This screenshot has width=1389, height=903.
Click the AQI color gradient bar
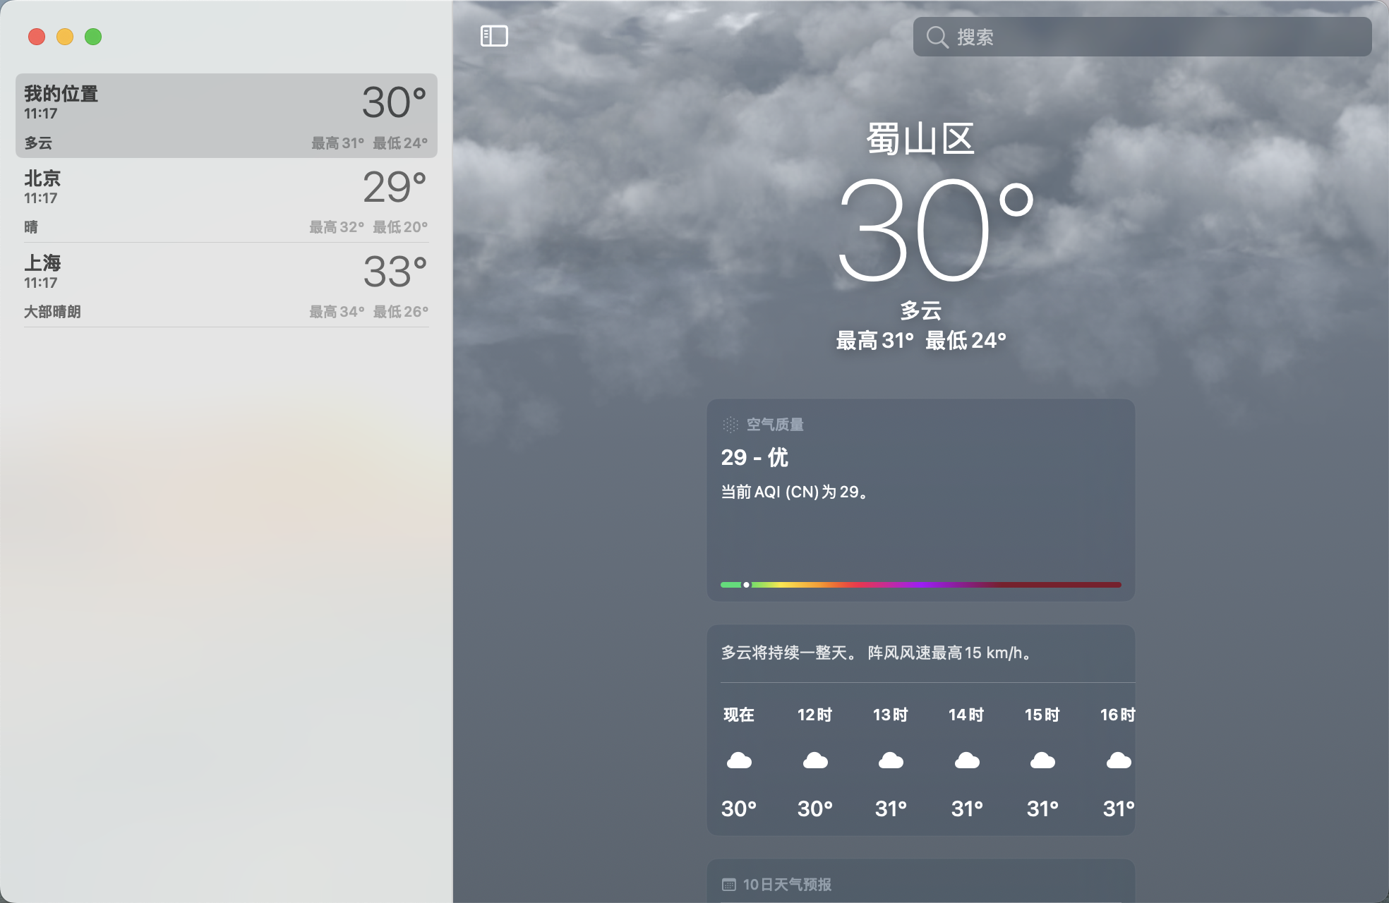(x=920, y=585)
